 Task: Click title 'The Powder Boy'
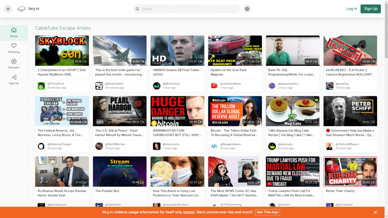click(107, 191)
